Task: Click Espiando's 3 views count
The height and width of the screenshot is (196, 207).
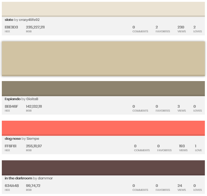Action: click(x=179, y=106)
